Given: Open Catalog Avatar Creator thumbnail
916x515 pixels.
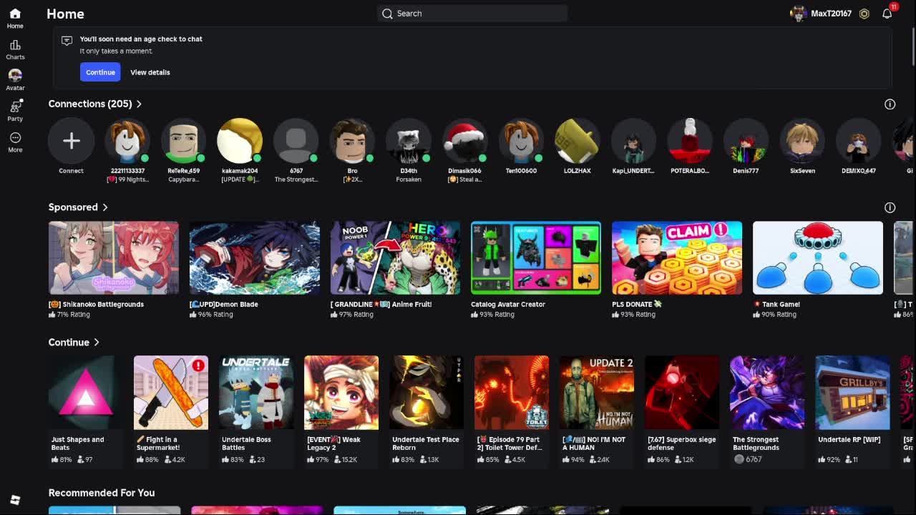Looking at the screenshot, I should [x=536, y=257].
